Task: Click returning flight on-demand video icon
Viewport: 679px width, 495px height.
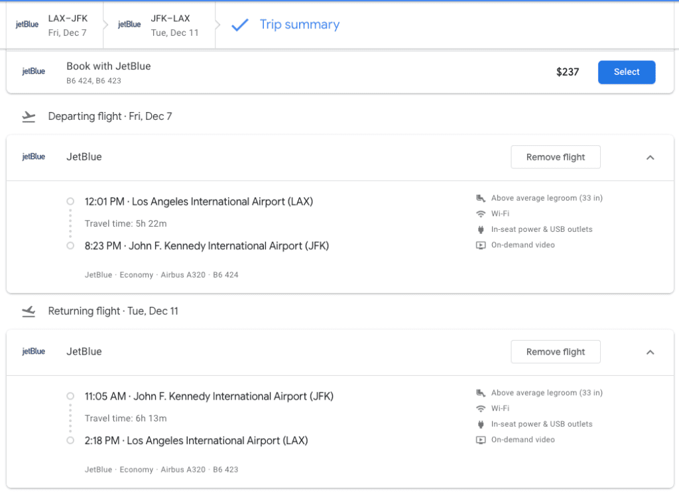Action: click(481, 440)
